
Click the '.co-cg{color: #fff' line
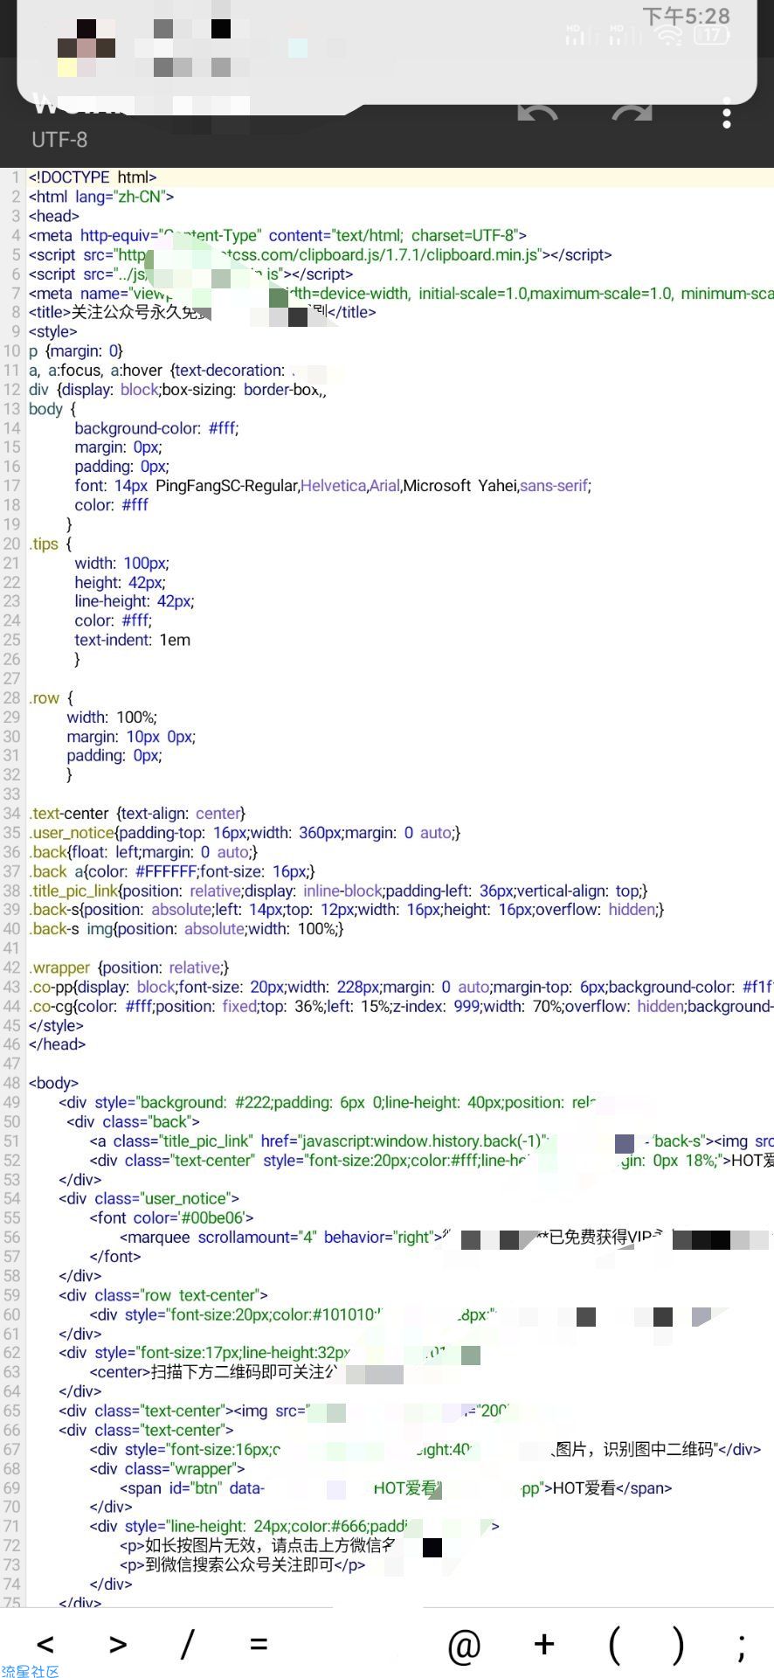pos(401,1006)
